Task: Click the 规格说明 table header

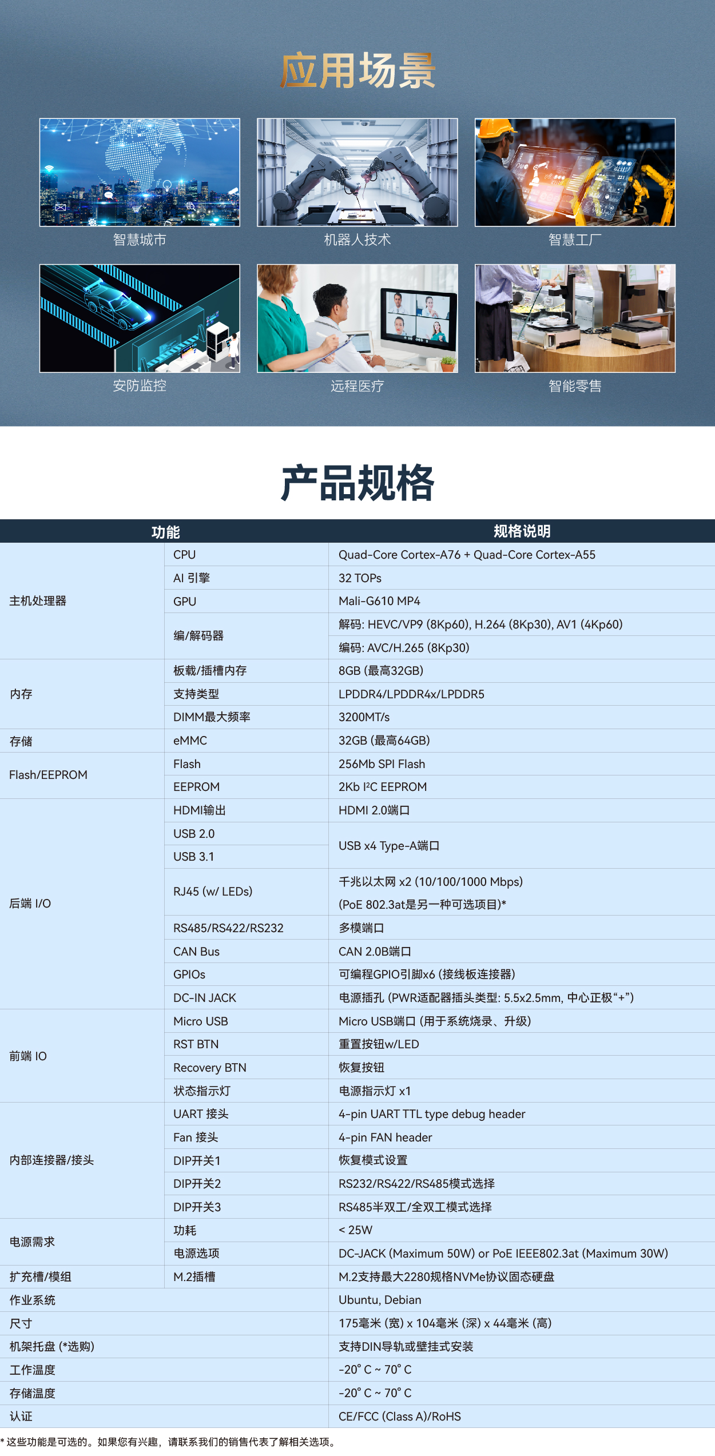Action: tap(522, 531)
